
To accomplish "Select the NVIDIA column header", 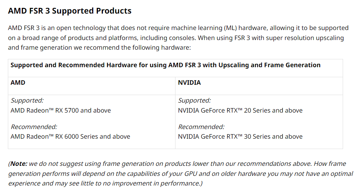I will (189, 83).
